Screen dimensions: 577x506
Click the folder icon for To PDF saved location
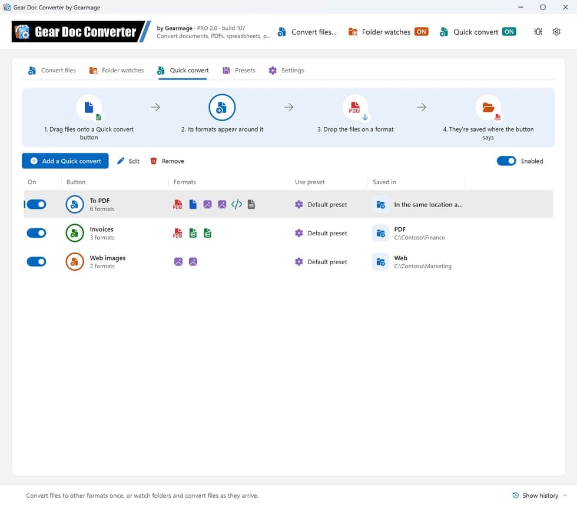pyautogui.click(x=380, y=205)
